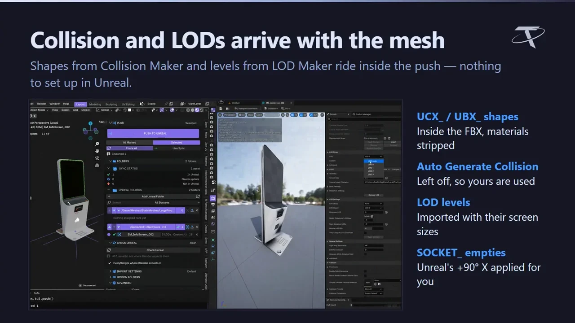Select the All Marked push mode
575x323 pixels.
pyautogui.click(x=129, y=143)
